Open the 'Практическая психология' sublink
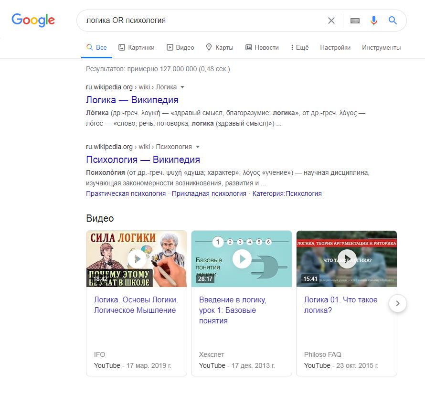 [x=126, y=193]
